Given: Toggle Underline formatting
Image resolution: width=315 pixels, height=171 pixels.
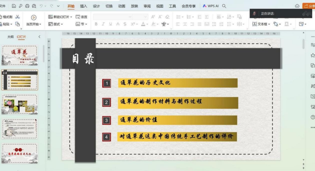Looking at the screenshot, I should (x=111, y=24).
